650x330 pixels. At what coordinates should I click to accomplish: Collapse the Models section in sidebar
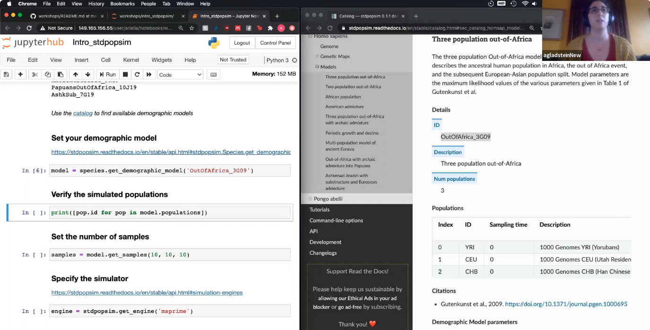click(x=317, y=67)
